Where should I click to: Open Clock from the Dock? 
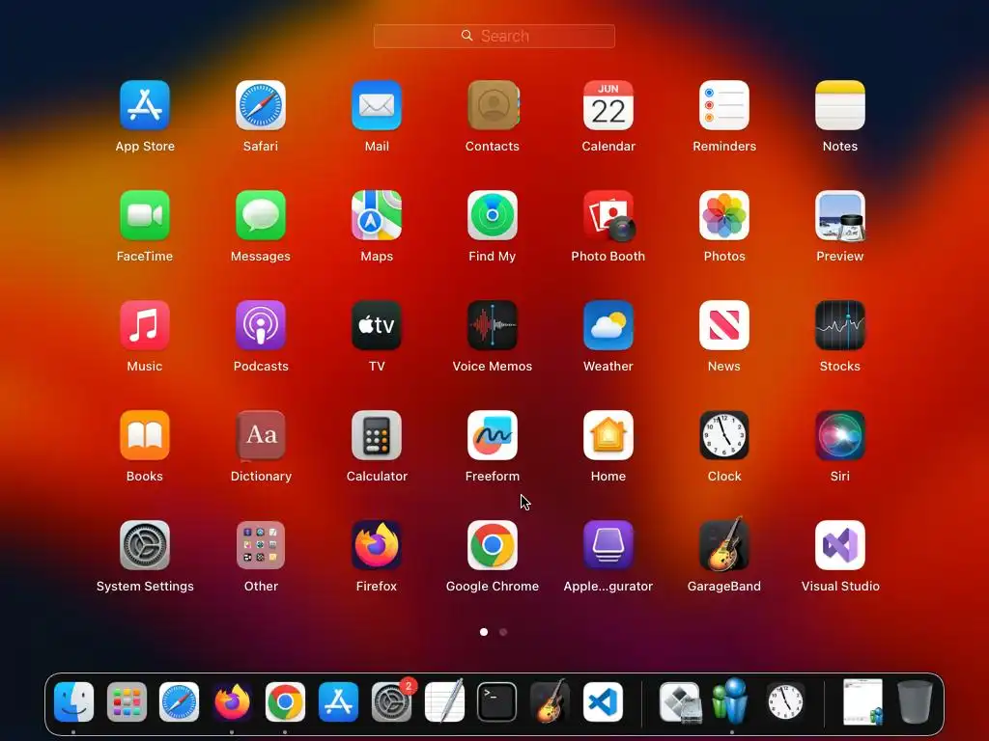click(x=785, y=702)
